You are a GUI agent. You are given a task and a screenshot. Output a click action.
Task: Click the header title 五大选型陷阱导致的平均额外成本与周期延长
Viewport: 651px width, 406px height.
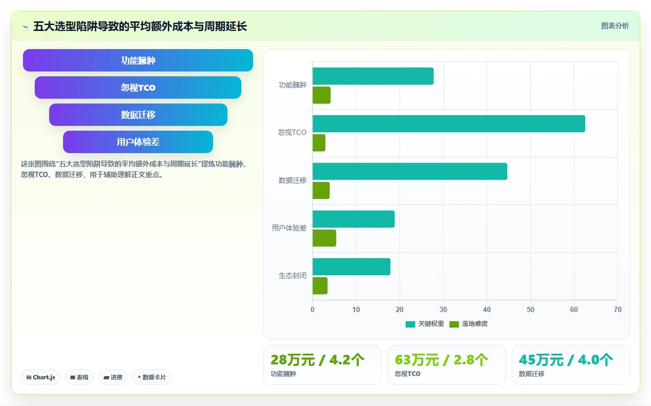click(140, 26)
